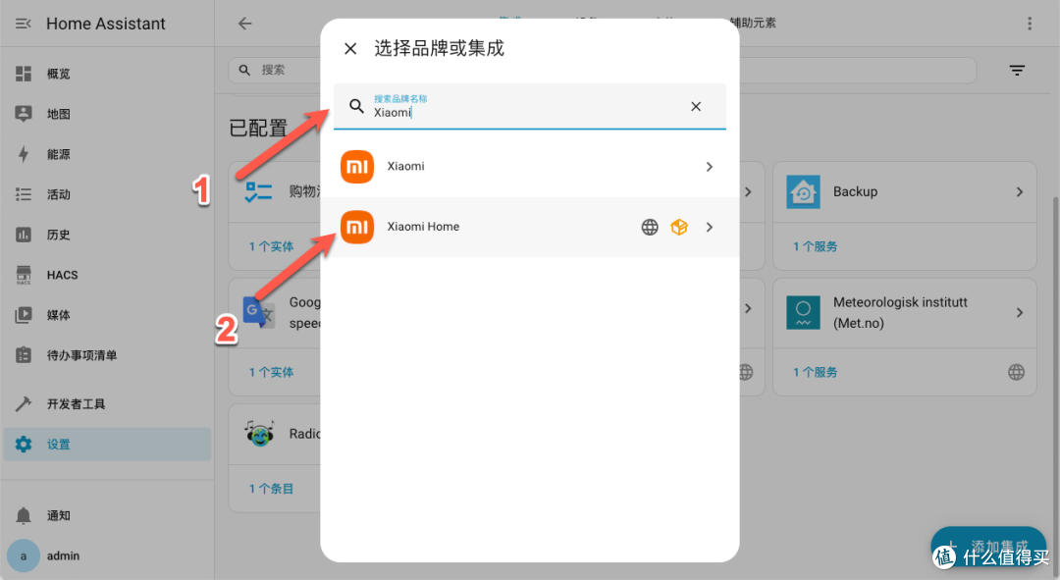Open 待办事项清单 to-do lists

coord(107,355)
